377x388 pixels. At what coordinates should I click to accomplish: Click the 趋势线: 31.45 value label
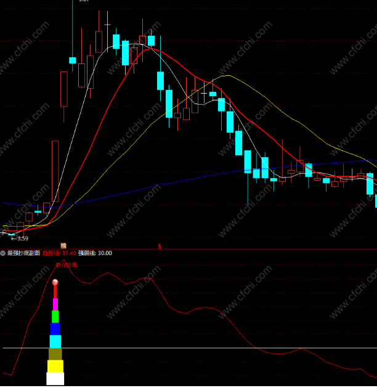click(x=59, y=253)
